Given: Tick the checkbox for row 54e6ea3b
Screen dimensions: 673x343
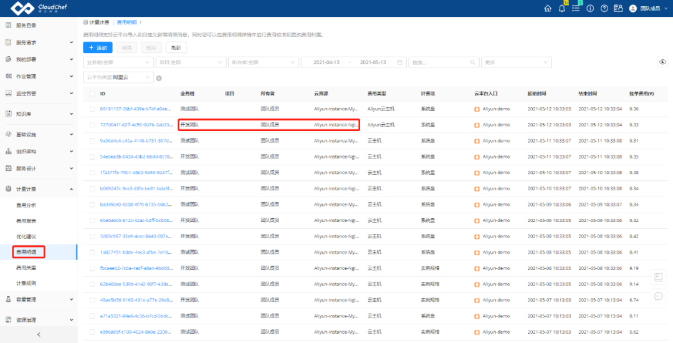Looking at the screenshot, I should (x=92, y=157).
